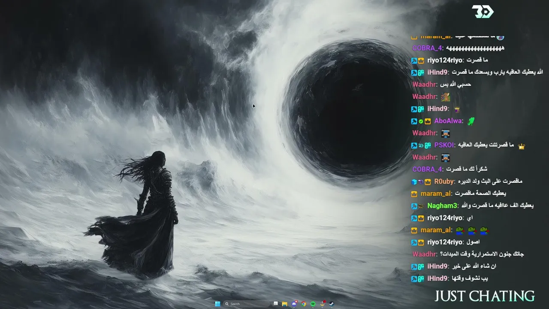The image size is (549, 309).
Task: Open Steam from the taskbar
Action: pos(332,304)
